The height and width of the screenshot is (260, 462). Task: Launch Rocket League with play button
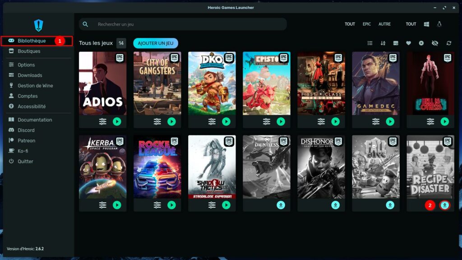point(171,205)
